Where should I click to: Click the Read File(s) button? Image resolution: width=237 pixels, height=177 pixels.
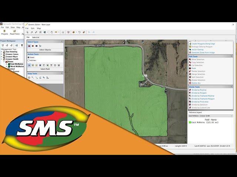(15, 32)
